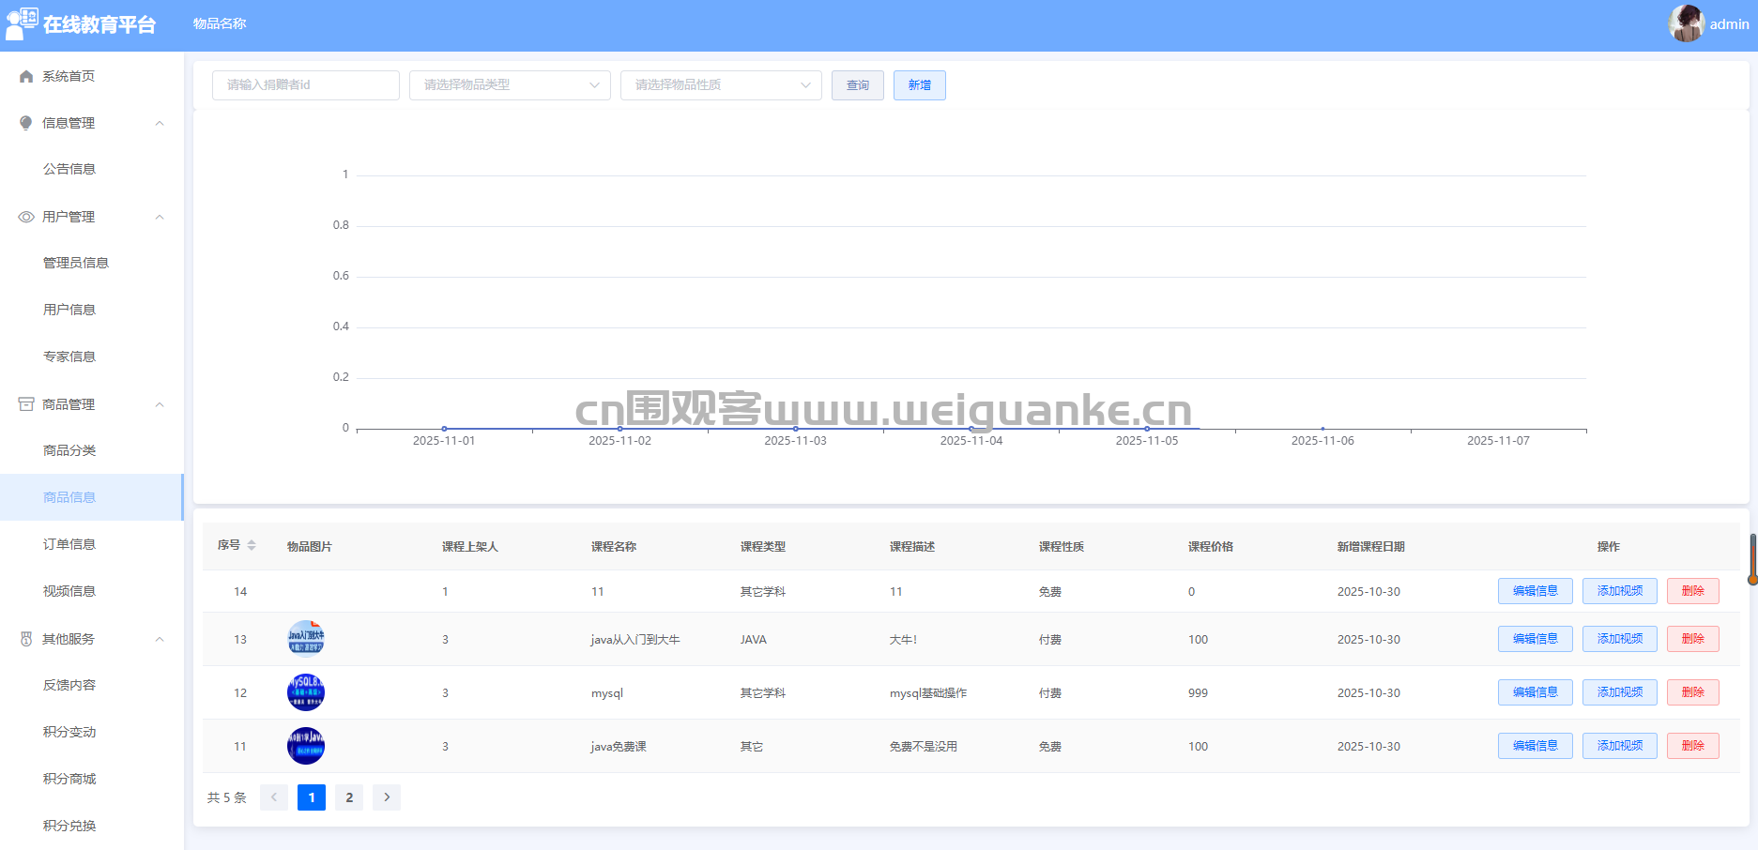Collapse the 信息管理 menu chevron
This screenshot has width=1758, height=850.
(160, 123)
